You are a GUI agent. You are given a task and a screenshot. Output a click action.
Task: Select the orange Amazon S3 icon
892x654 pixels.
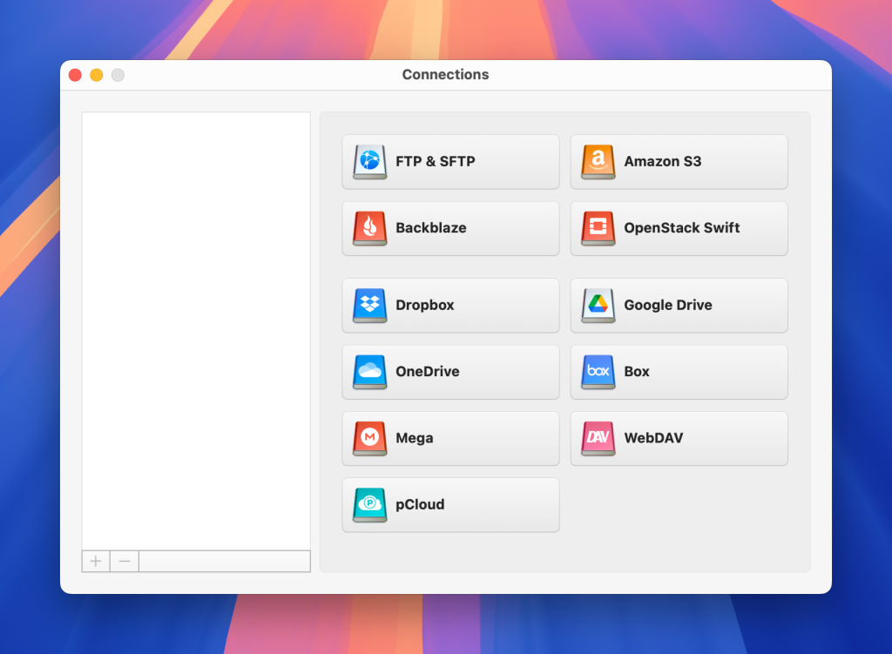pyautogui.click(x=598, y=162)
